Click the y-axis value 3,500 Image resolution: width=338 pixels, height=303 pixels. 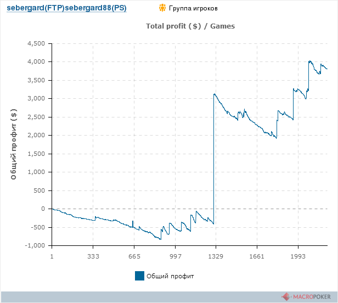36,80
